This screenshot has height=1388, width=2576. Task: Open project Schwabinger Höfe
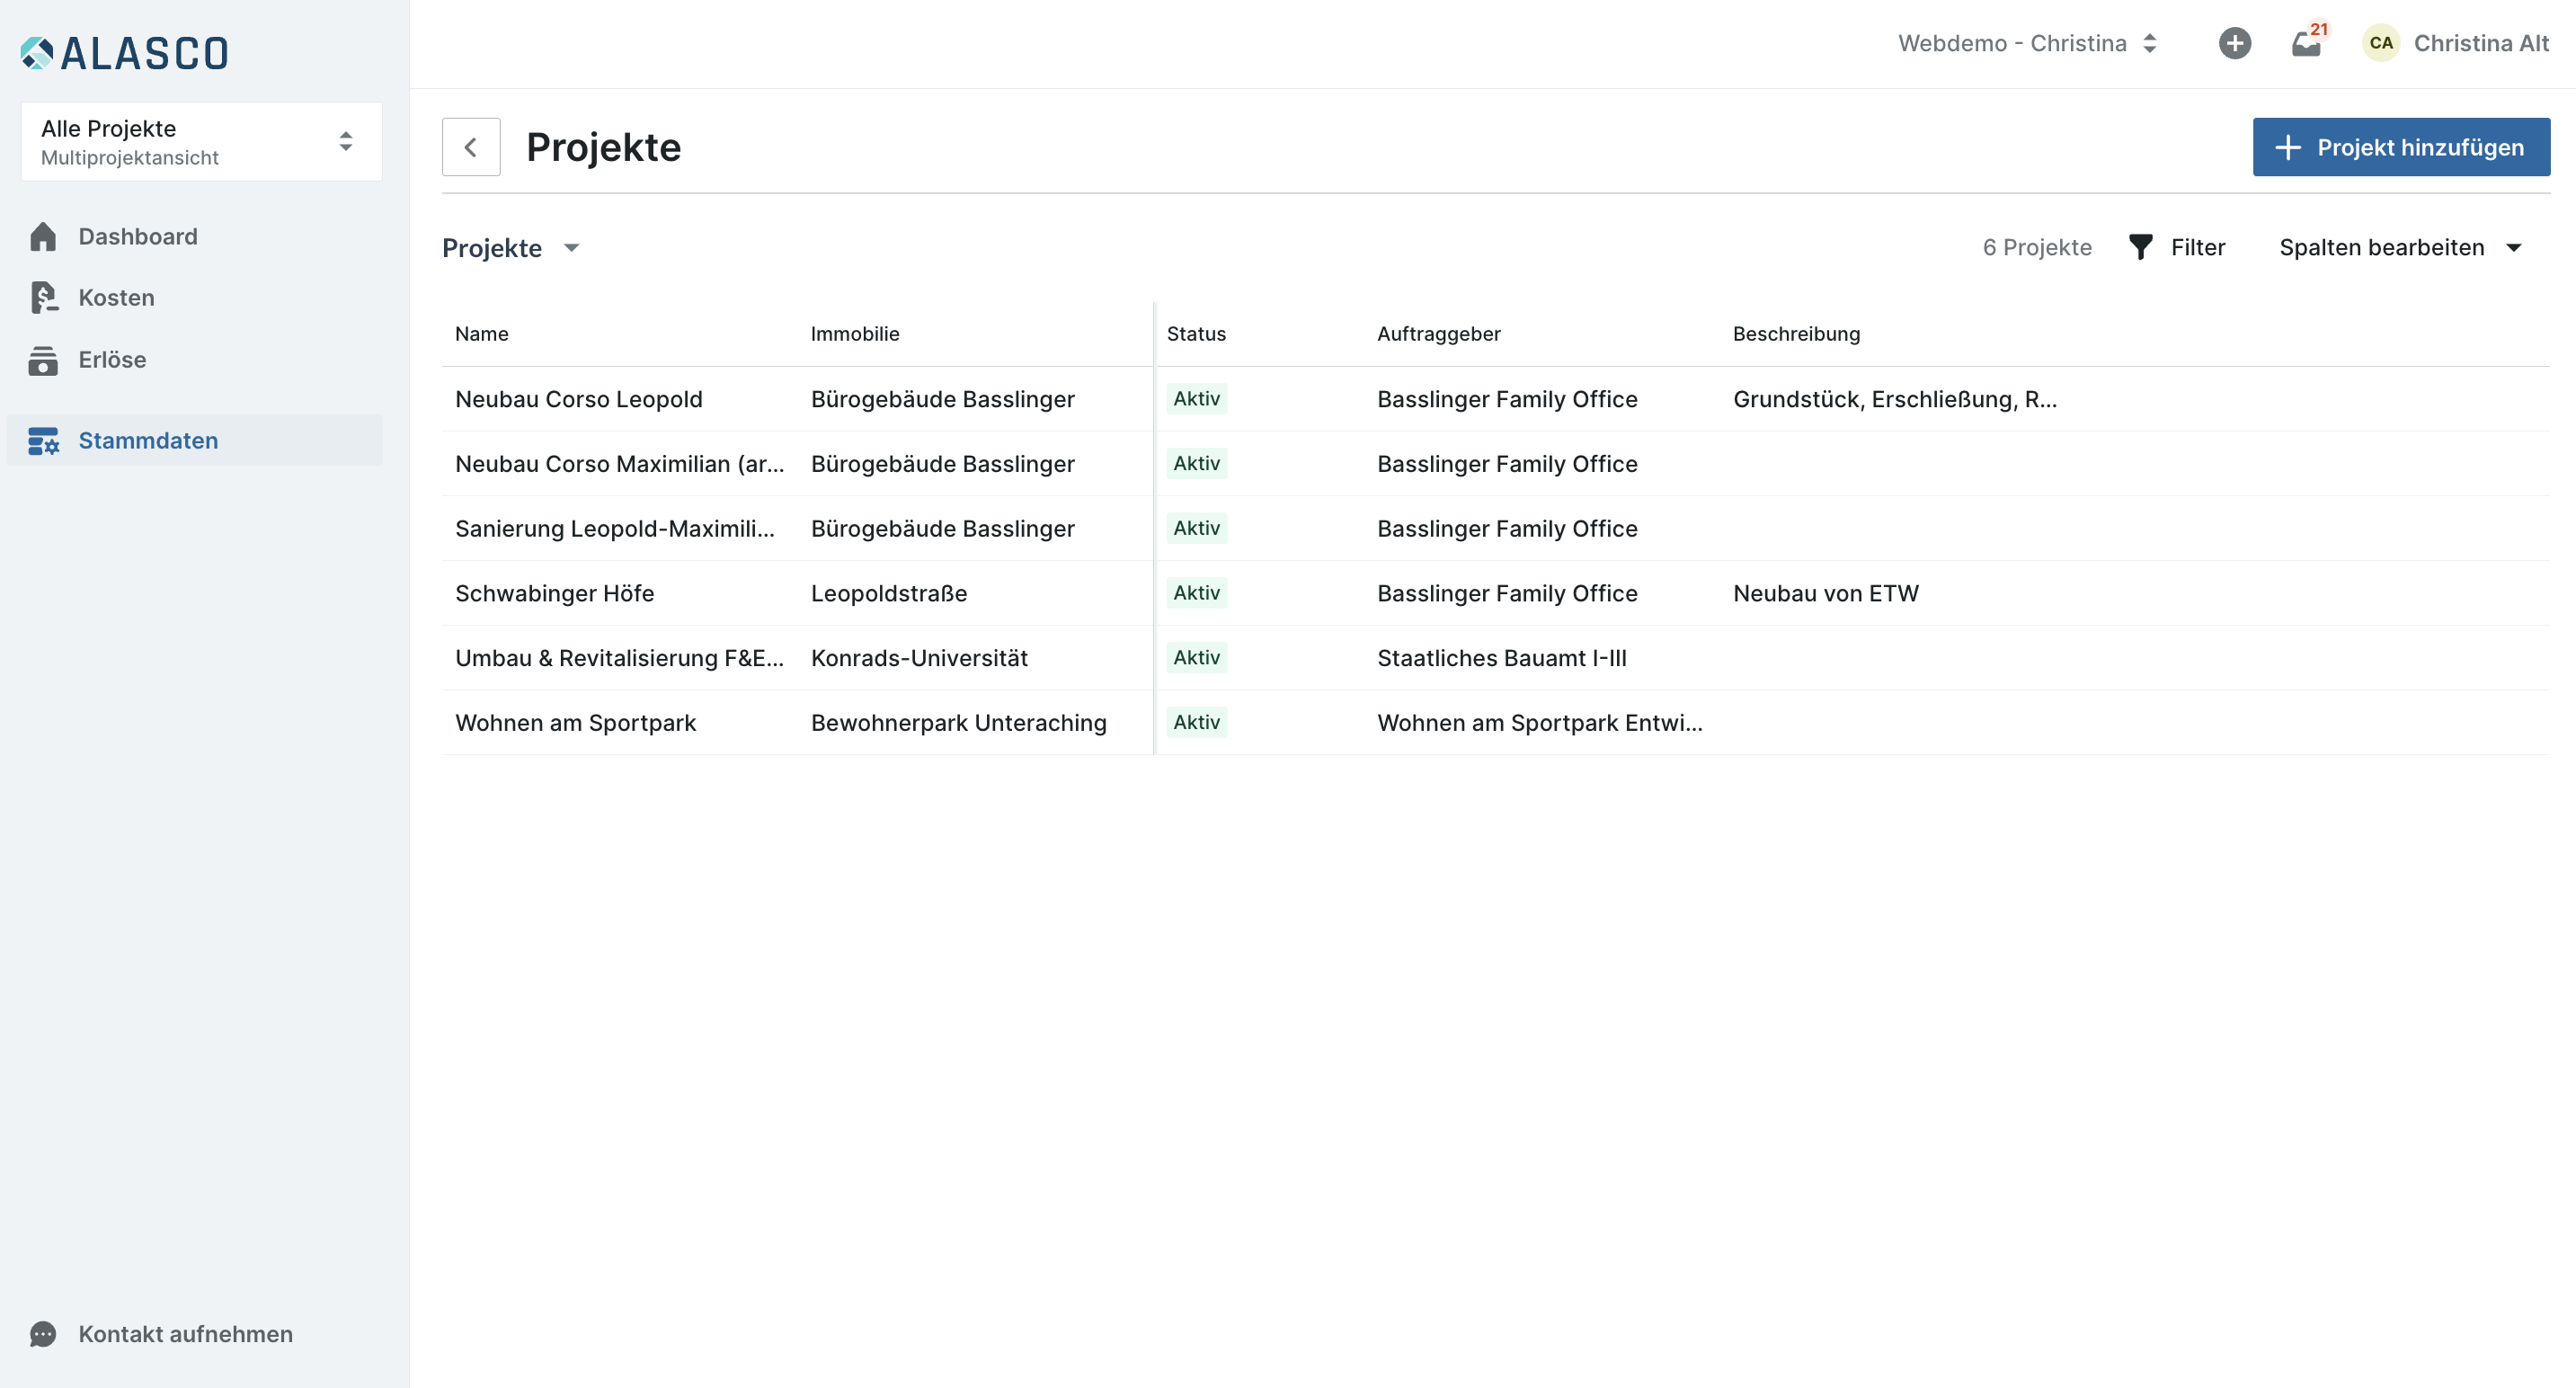[x=554, y=594]
